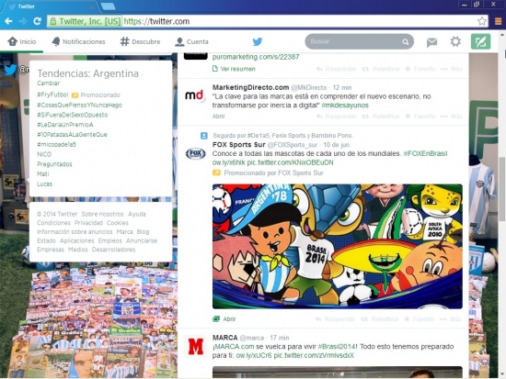Go back with the browser back arrow
Screen dimensions: 506x379
point(8,21)
